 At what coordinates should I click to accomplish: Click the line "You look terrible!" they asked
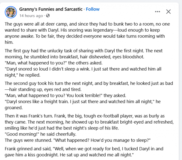(x=65, y=95)
